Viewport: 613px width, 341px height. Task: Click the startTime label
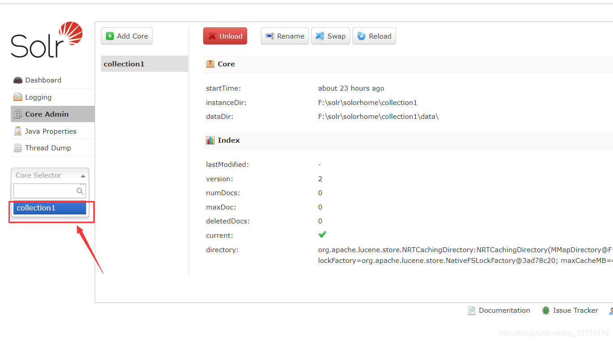click(x=223, y=88)
